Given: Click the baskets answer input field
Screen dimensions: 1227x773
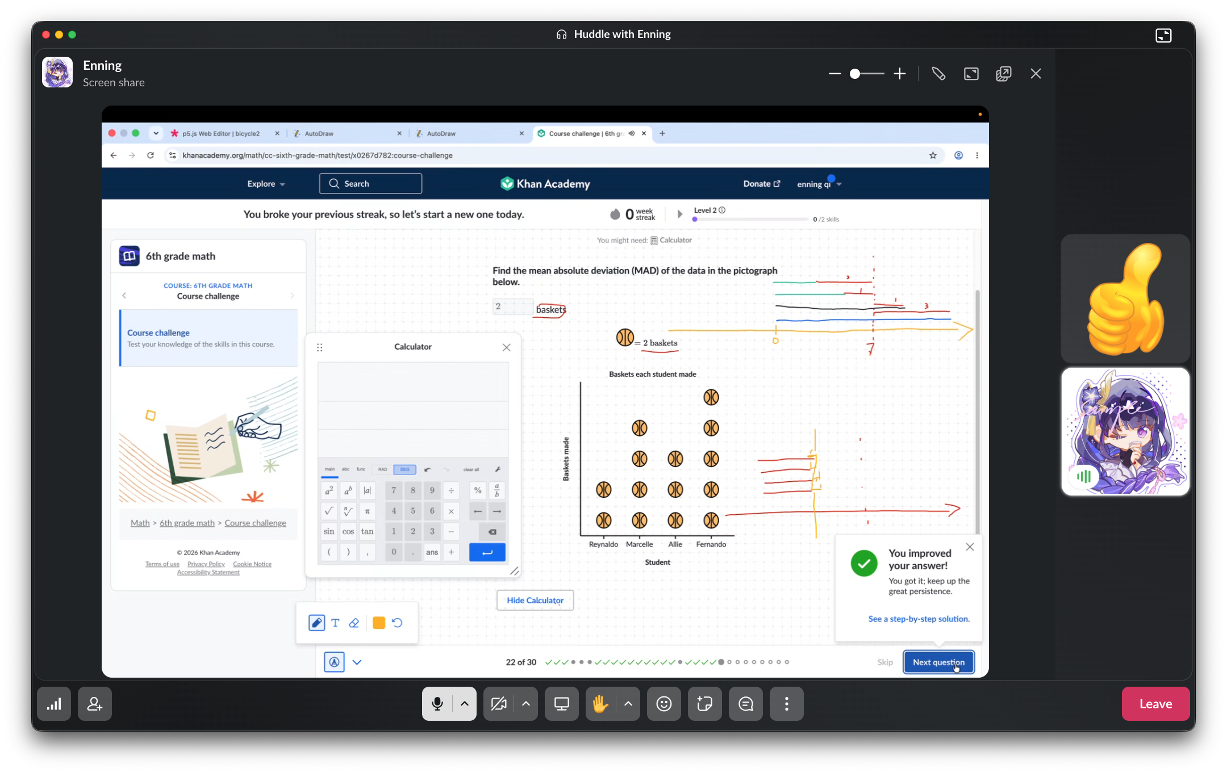Looking at the screenshot, I should click(513, 306).
